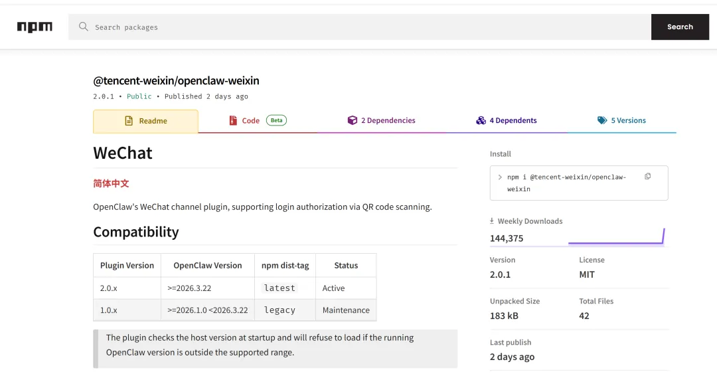This screenshot has width=717, height=378.
Task: Click the Readme file icon
Action: [129, 121]
